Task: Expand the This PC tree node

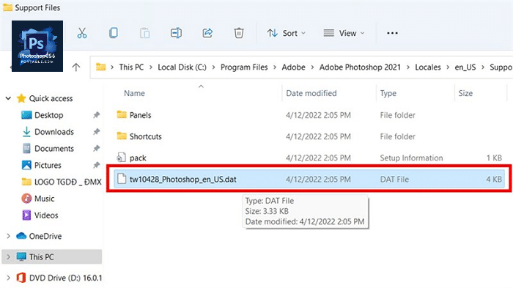Action: click(8, 257)
